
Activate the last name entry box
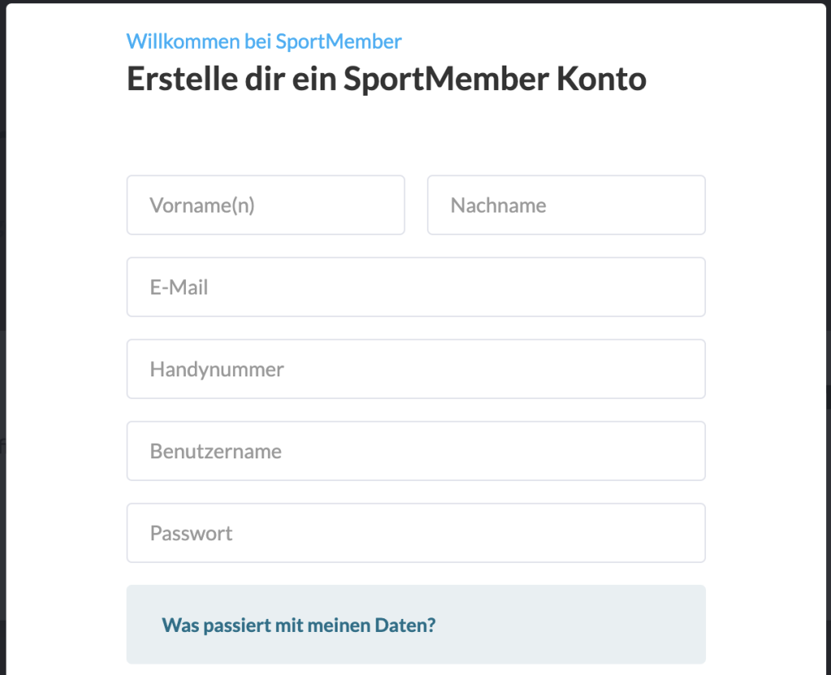tap(566, 205)
